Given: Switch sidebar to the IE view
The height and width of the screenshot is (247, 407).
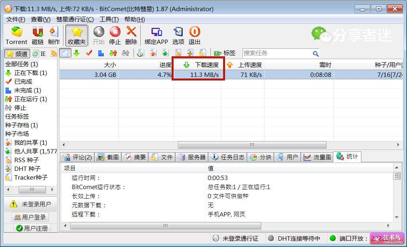Looking at the screenshot, I should [39, 54].
